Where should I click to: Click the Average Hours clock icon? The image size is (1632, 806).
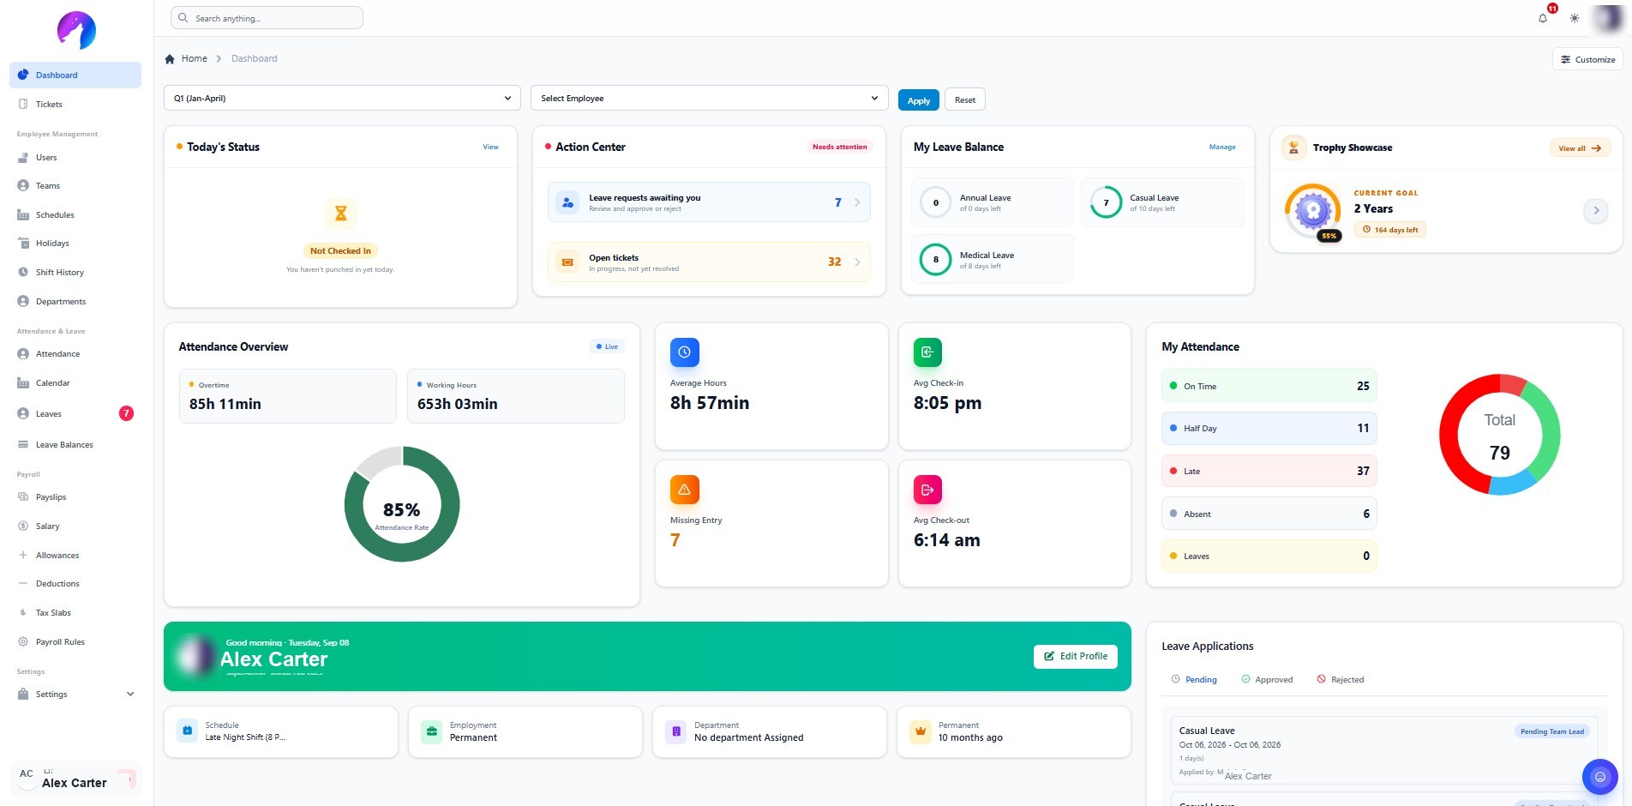coord(684,352)
